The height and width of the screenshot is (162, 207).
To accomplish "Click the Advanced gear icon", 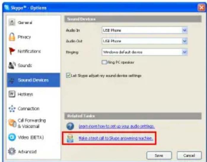I will tap(12, 151).
